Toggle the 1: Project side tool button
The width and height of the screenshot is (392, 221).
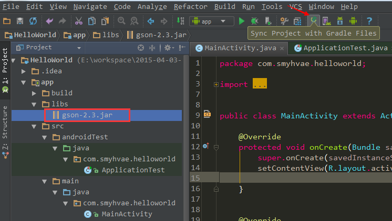point(5,70)
